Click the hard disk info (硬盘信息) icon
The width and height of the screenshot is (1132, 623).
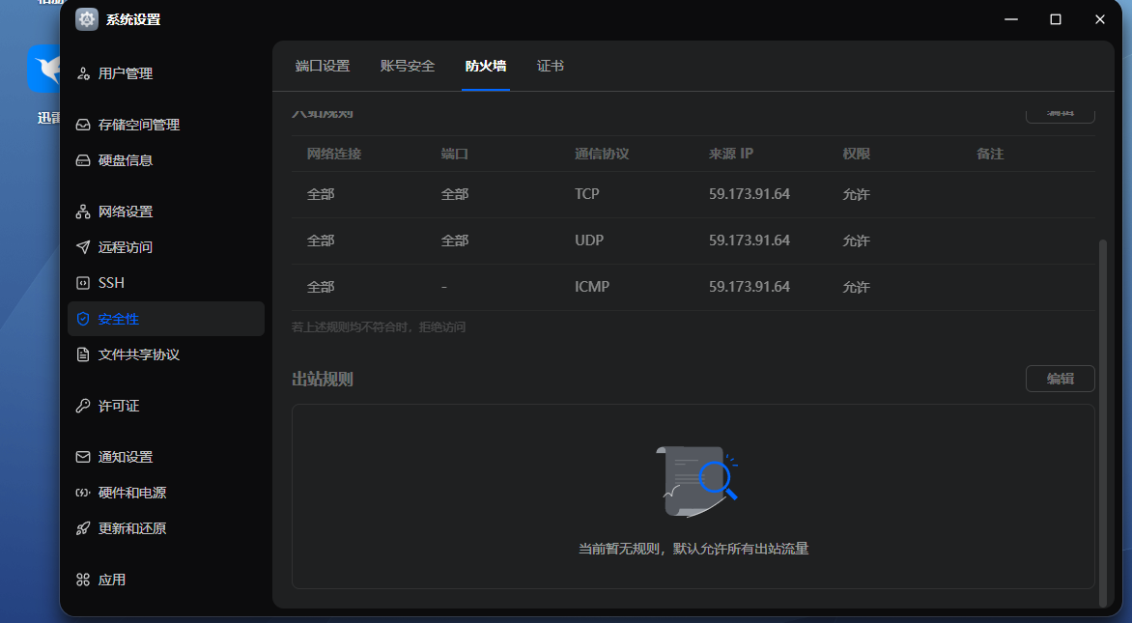point(83,160)
